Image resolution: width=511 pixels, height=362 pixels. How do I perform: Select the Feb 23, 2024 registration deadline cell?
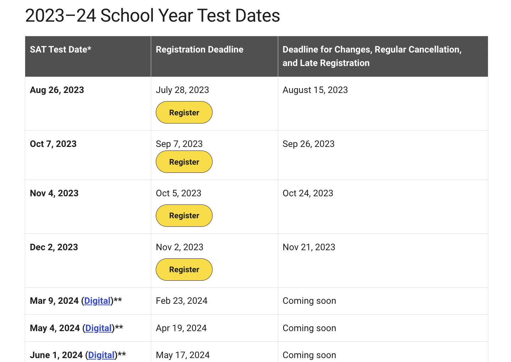point(181,301)
